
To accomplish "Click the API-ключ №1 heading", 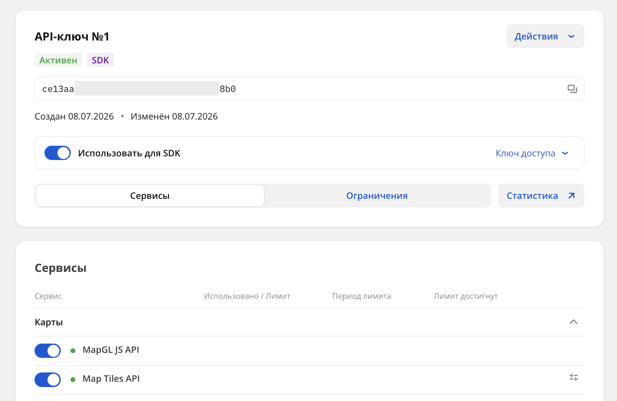I will tap(72, 37).
